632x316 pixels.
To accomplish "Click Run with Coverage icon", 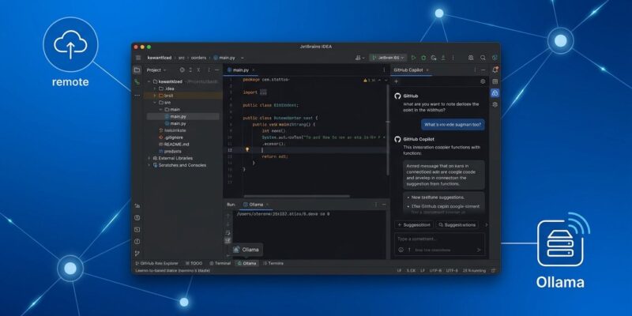I will (433, 58).
